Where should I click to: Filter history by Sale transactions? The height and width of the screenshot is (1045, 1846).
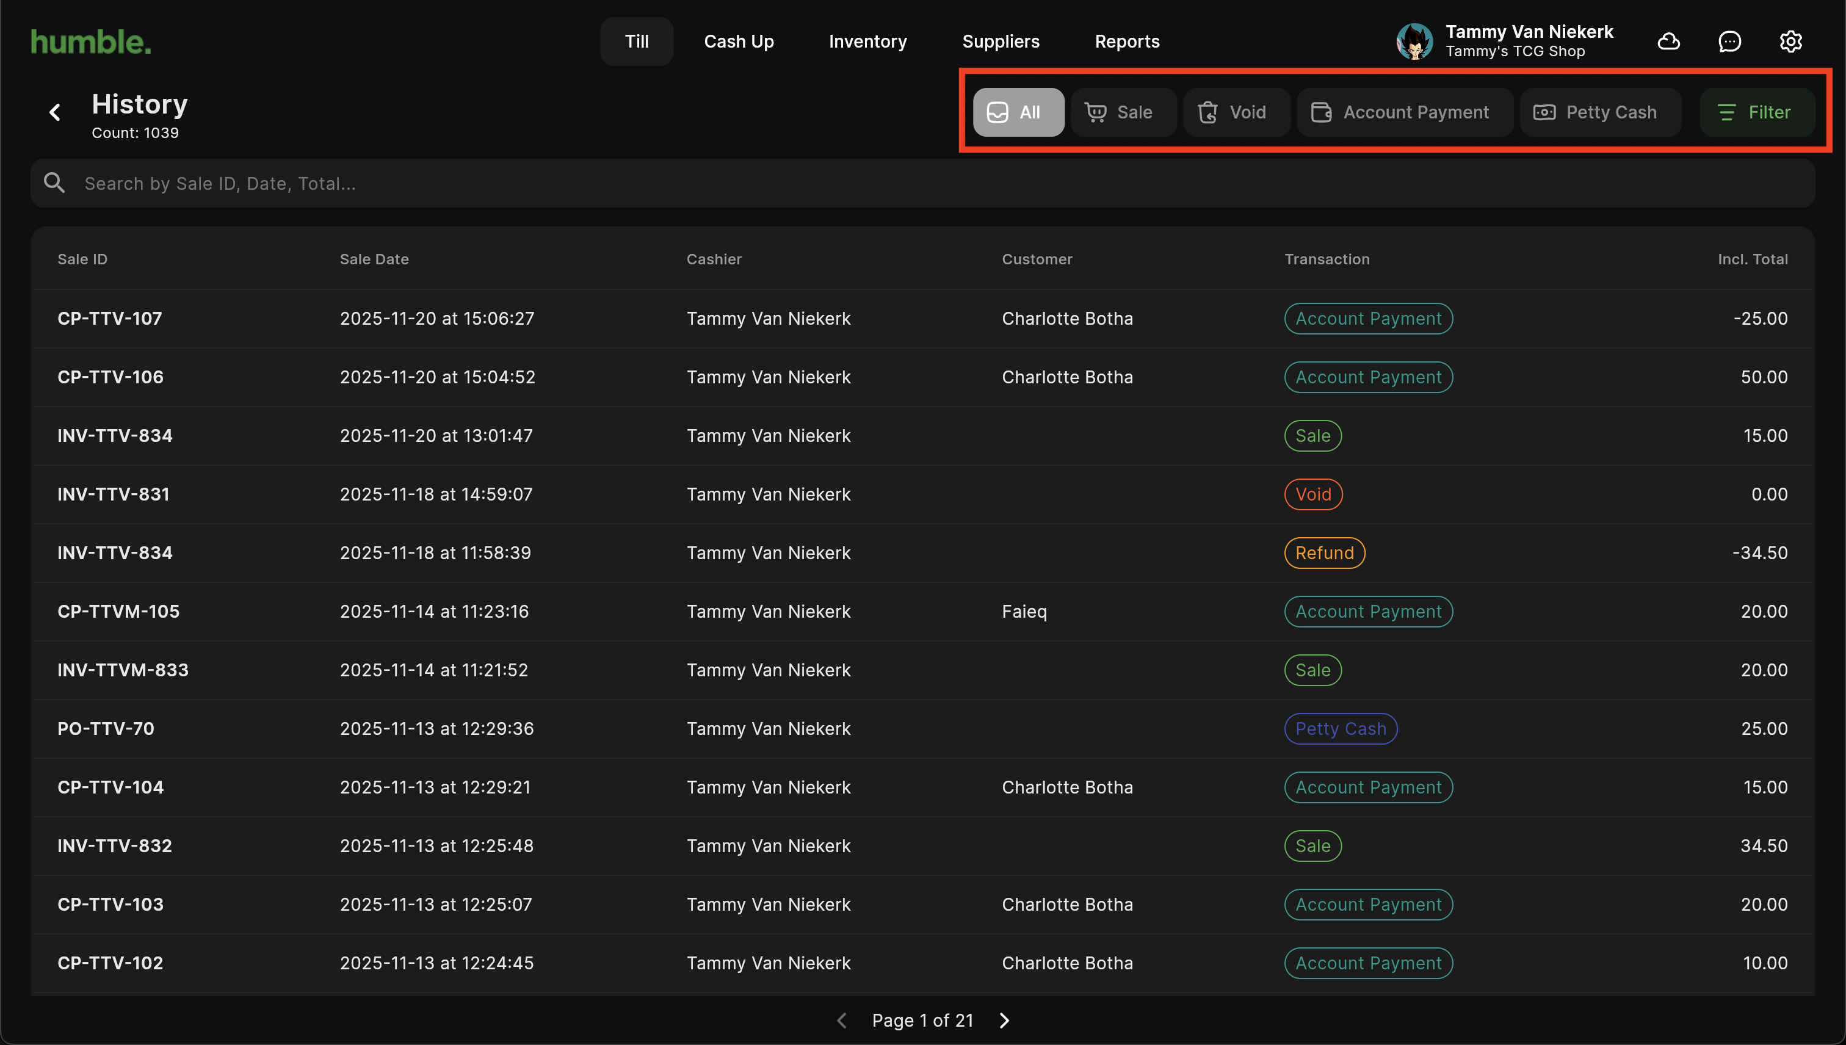click(1121, 112)
